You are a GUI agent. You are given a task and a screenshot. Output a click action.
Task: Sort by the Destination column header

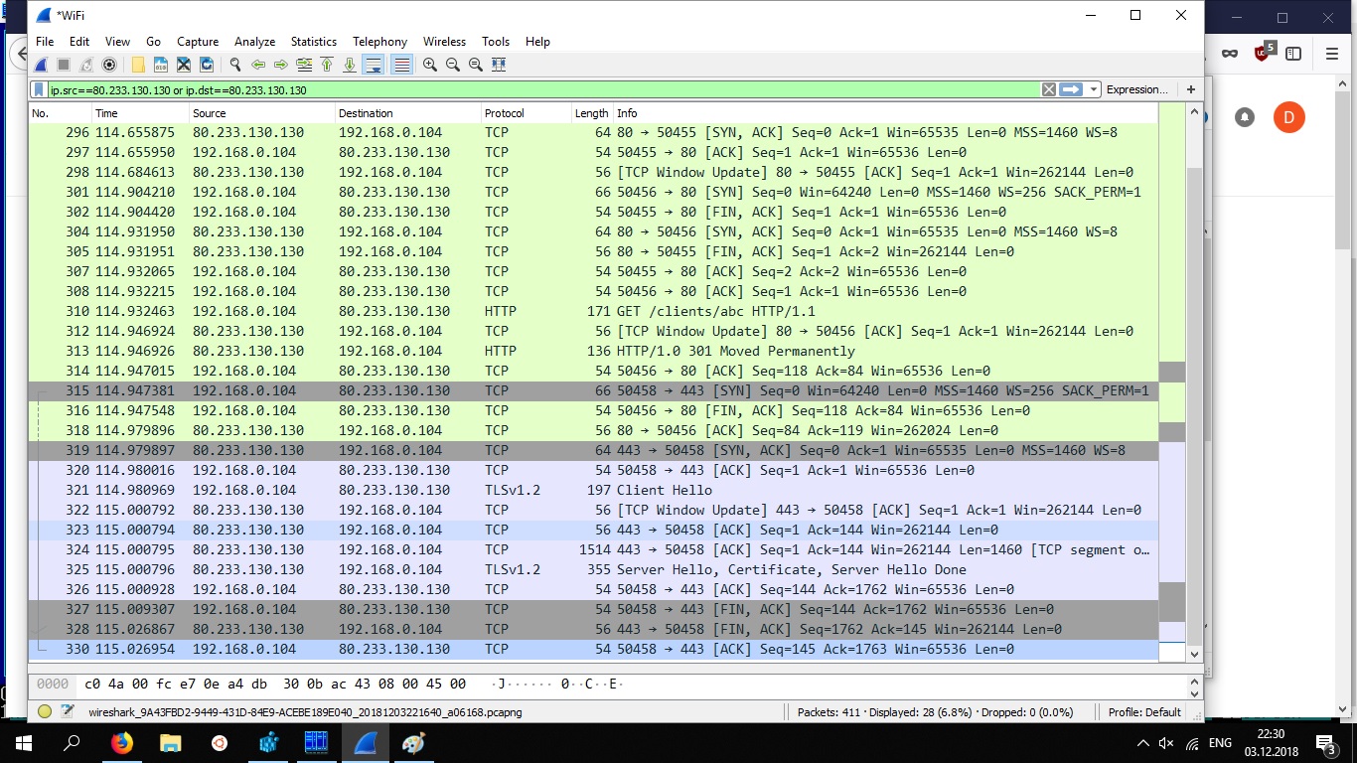(x=407, y=113)
